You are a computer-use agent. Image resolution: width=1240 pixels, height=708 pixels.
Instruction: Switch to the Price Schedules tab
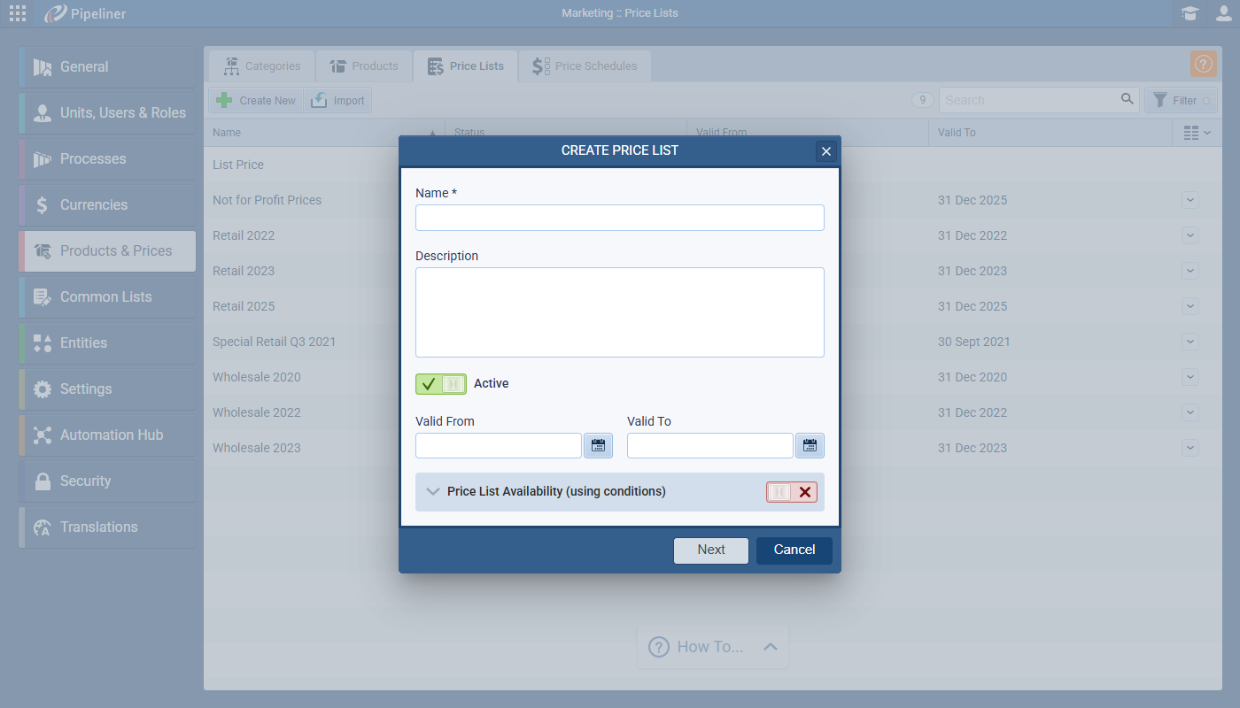[x=585, y=66]
